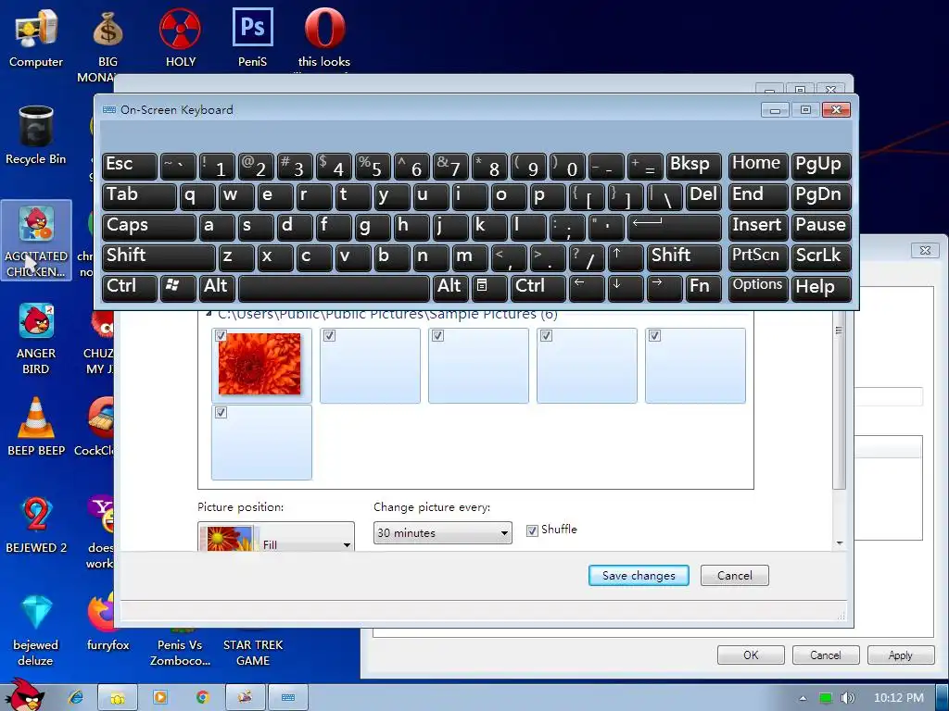Open BEEP BEEP VLC cone icon
Image resolution: width=949 pixels, height=711 pixels.
click(36, 426)
